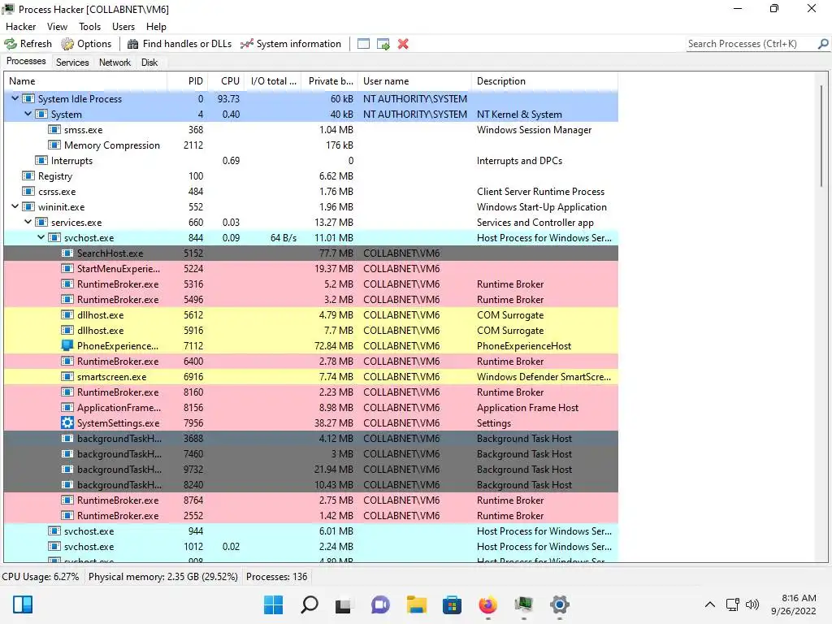Select dllhost.exe PID 5612 row
Viewport: 832px width, 624px height.
[x=311, y=315]
